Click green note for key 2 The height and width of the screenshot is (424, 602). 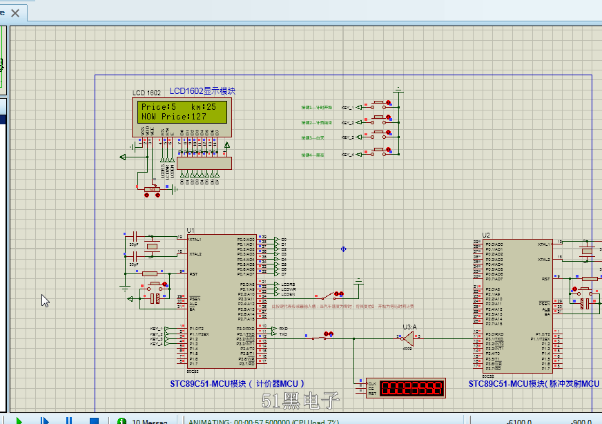click(x=316, y=122)
